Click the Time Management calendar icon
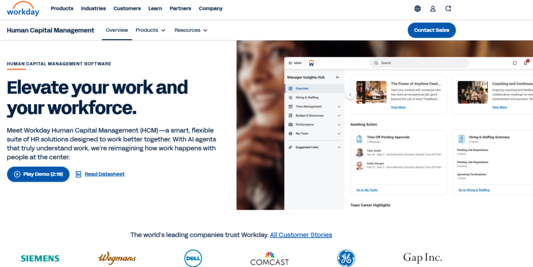This screenshot has height=267, width=533. click(x=290, y=106)
